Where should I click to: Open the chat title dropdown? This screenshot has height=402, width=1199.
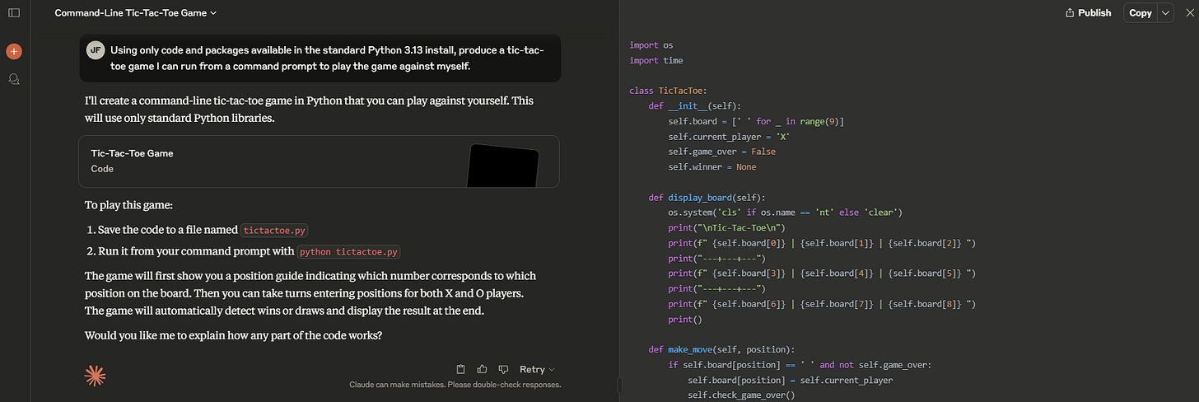click(136, 13)
